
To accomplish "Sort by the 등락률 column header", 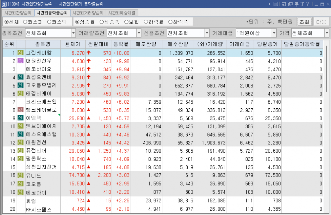I will [x=121, y=44].
